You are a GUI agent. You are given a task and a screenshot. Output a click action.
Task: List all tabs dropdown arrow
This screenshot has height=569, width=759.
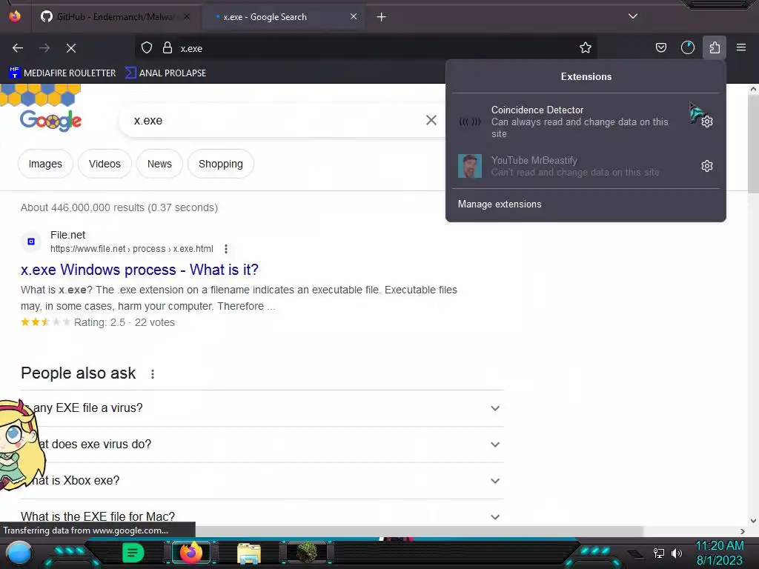633,16
